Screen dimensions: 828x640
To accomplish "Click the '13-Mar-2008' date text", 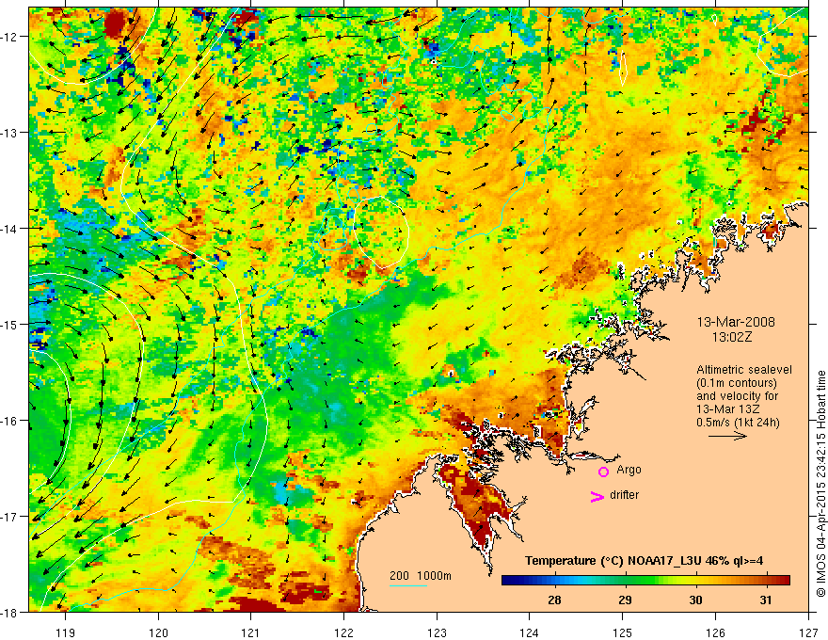I will coord(736,322).
